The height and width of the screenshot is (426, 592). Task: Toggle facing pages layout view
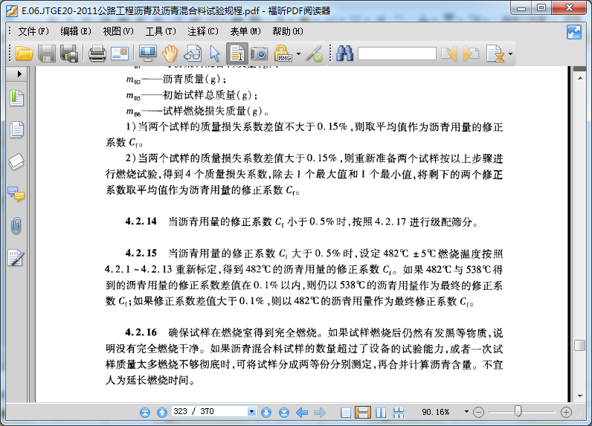(381, 412)
